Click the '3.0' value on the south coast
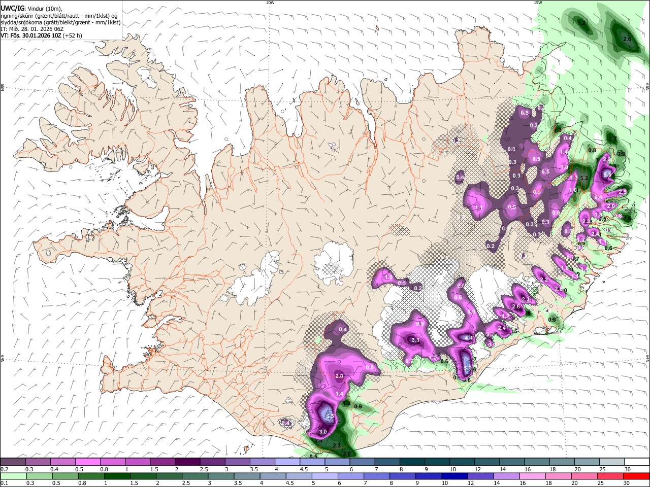 323,432
